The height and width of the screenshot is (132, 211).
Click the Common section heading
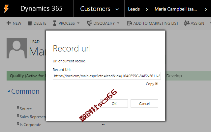pos(25,91)
